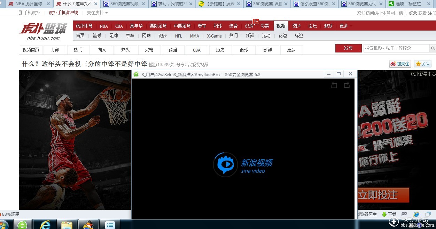Expand the 更多 dropdown in red nav
This screenshot has height=229, width=436.
pos(345,26)
